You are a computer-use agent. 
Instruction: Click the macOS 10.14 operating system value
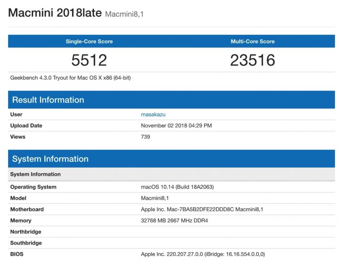coord(177,187)
